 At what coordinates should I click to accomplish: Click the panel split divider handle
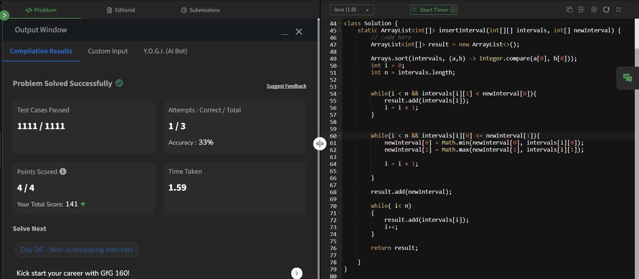pyautogui.click(x=319, y=144)
